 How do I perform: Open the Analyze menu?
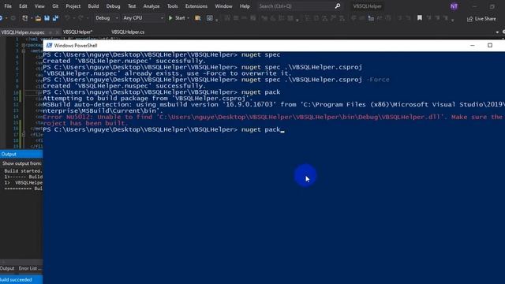pos(151,6)
